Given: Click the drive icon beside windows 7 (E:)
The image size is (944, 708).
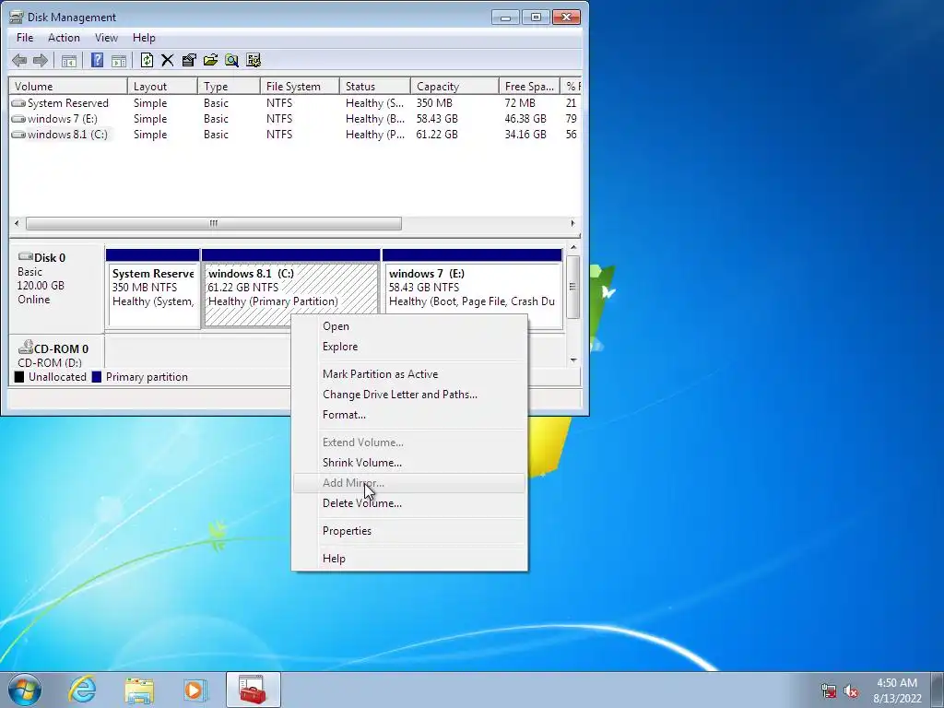Looking at the screenshot, I should 18,119.
